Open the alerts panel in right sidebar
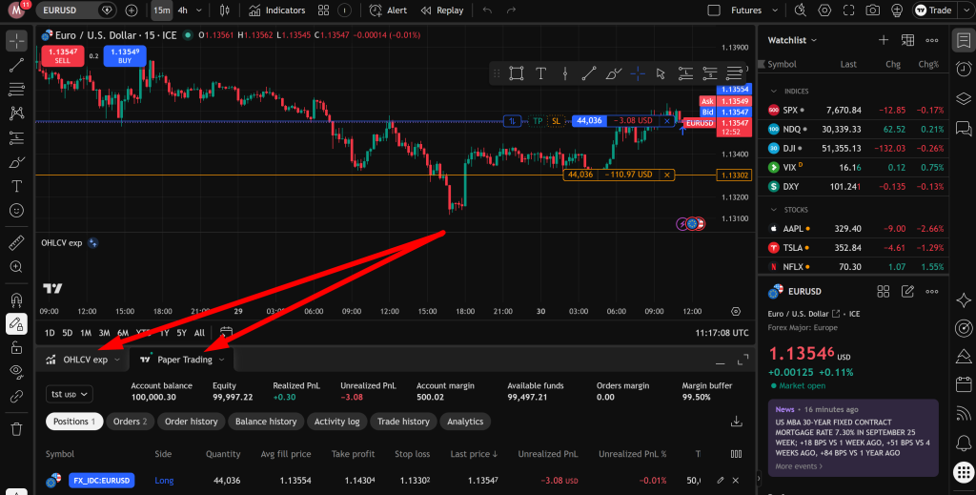Viewport: 976px width, 495px height. coord(964,69)
